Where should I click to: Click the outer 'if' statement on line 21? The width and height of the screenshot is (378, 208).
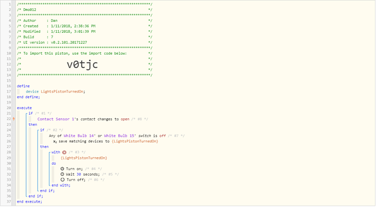tap(31, 113)
